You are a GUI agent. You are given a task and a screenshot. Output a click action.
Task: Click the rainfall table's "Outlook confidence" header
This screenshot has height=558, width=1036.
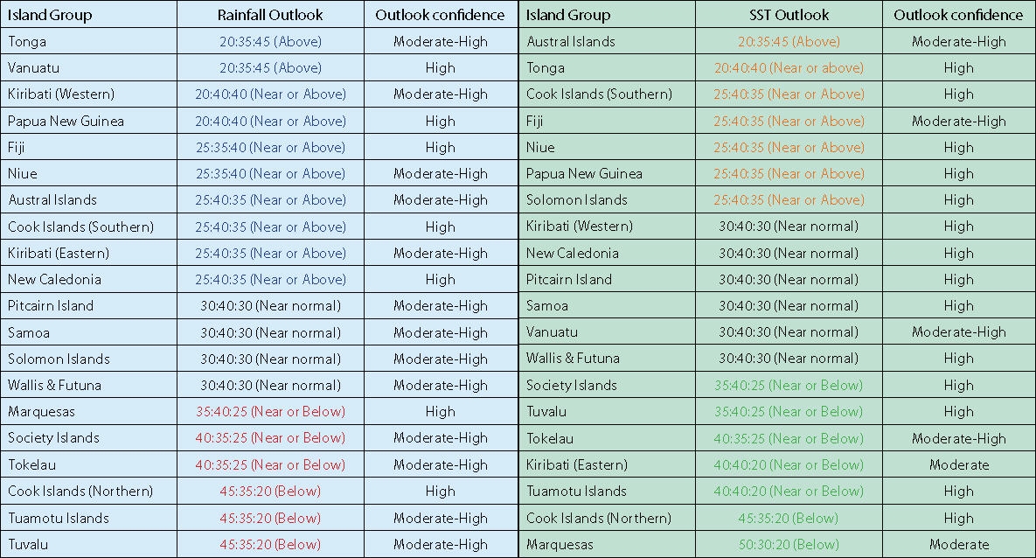click(440, 15)
